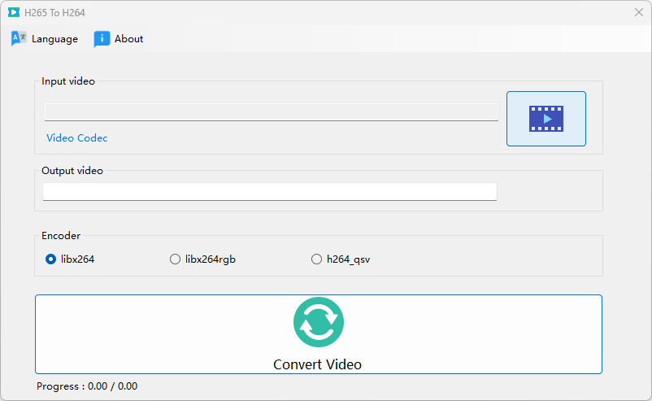The image size is (652, 401).
Task: Click the Output video group label
Action: pos(72,171)
